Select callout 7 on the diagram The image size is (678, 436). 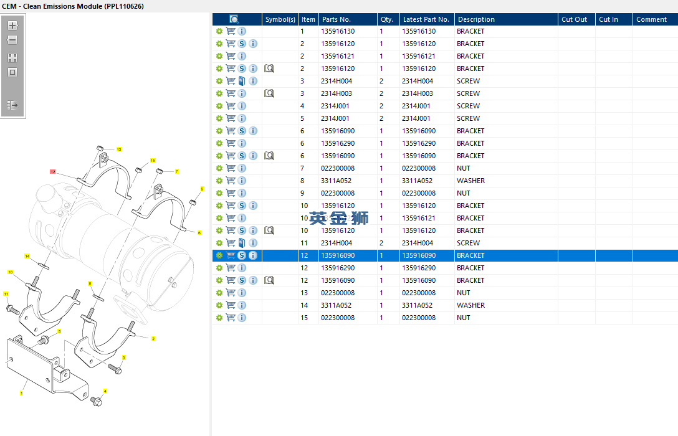177,171
